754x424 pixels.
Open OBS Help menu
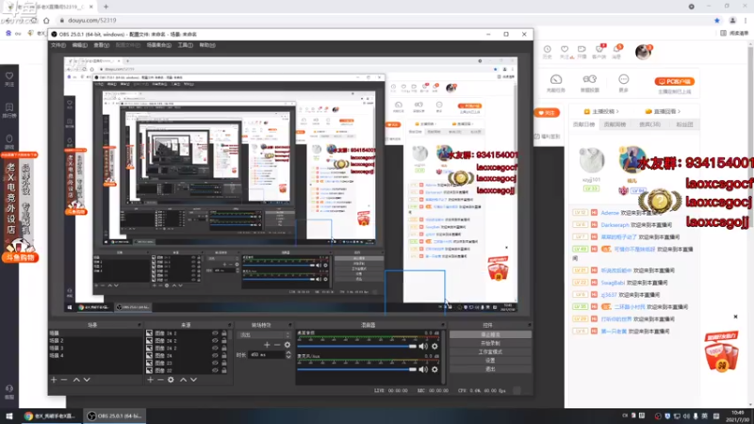pos(207,45)
